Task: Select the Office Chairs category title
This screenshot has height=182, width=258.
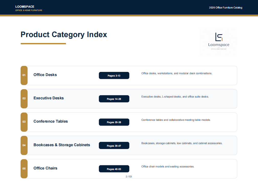Action: pos(46,168)
